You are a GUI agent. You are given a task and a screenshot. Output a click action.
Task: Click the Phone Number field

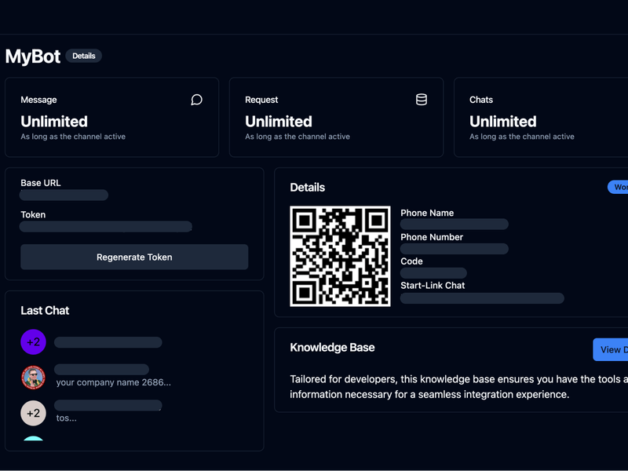tap(454, 249)
